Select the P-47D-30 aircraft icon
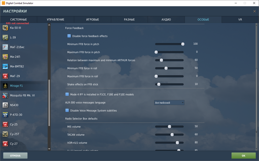 pyautogui.click(x=5, y=115)
